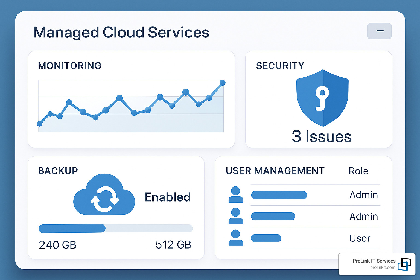Click the "User" role label

tap(360, 238)
